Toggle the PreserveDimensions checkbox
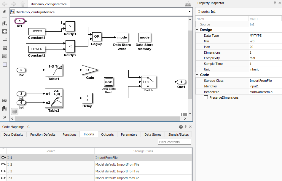The height and width of the screenshot is (181, 282). [x=206, y=97]
